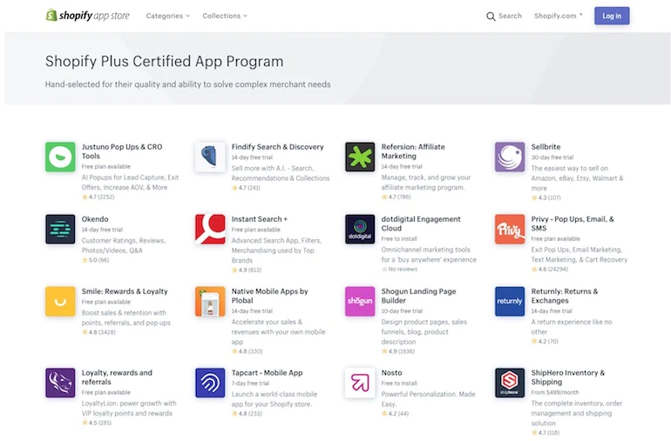The height and width of the screenshot is (441, 671).
Task: Expand the Shopify.com dropdown
Action: (x=559, y=16)
